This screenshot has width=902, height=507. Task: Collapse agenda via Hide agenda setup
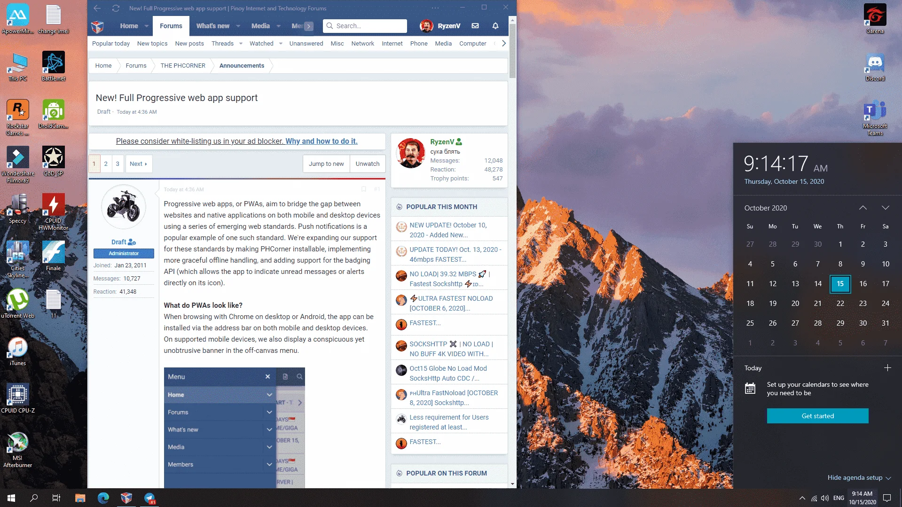pos(859,477)
